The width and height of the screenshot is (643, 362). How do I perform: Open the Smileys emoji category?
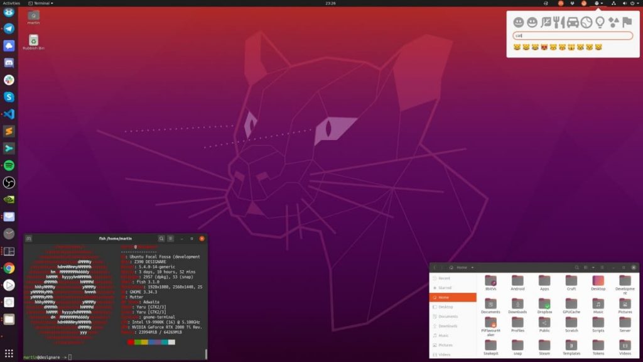519,22
